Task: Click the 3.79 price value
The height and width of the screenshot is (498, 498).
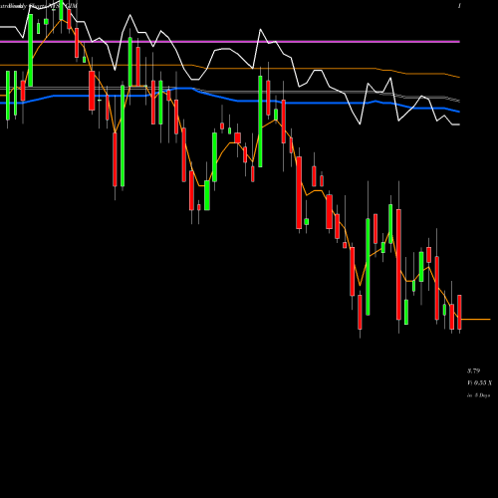Action: [x=473, y=371]
